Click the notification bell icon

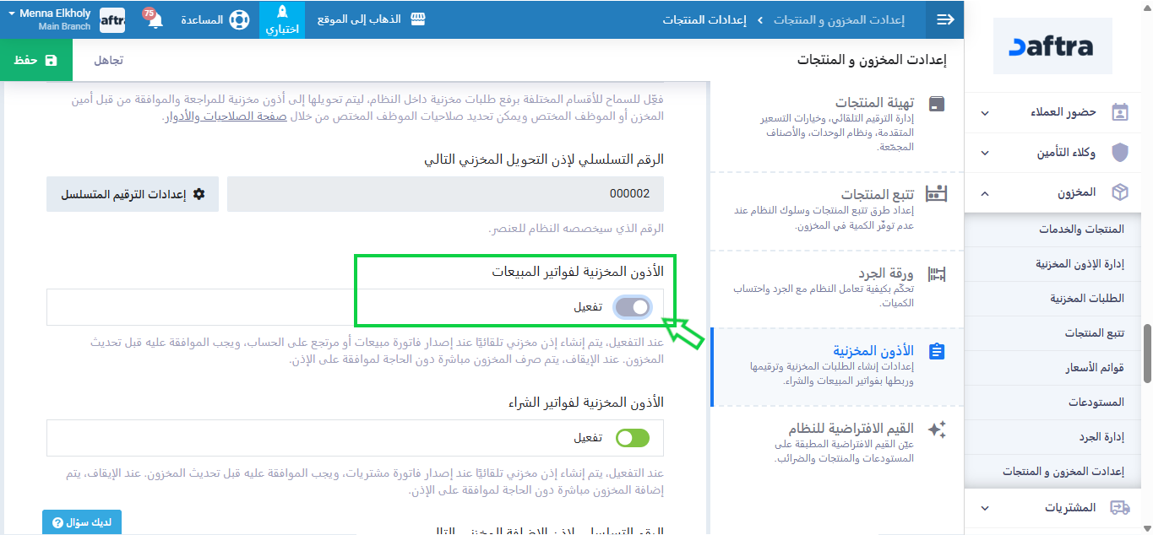click(x=155, y=20)
